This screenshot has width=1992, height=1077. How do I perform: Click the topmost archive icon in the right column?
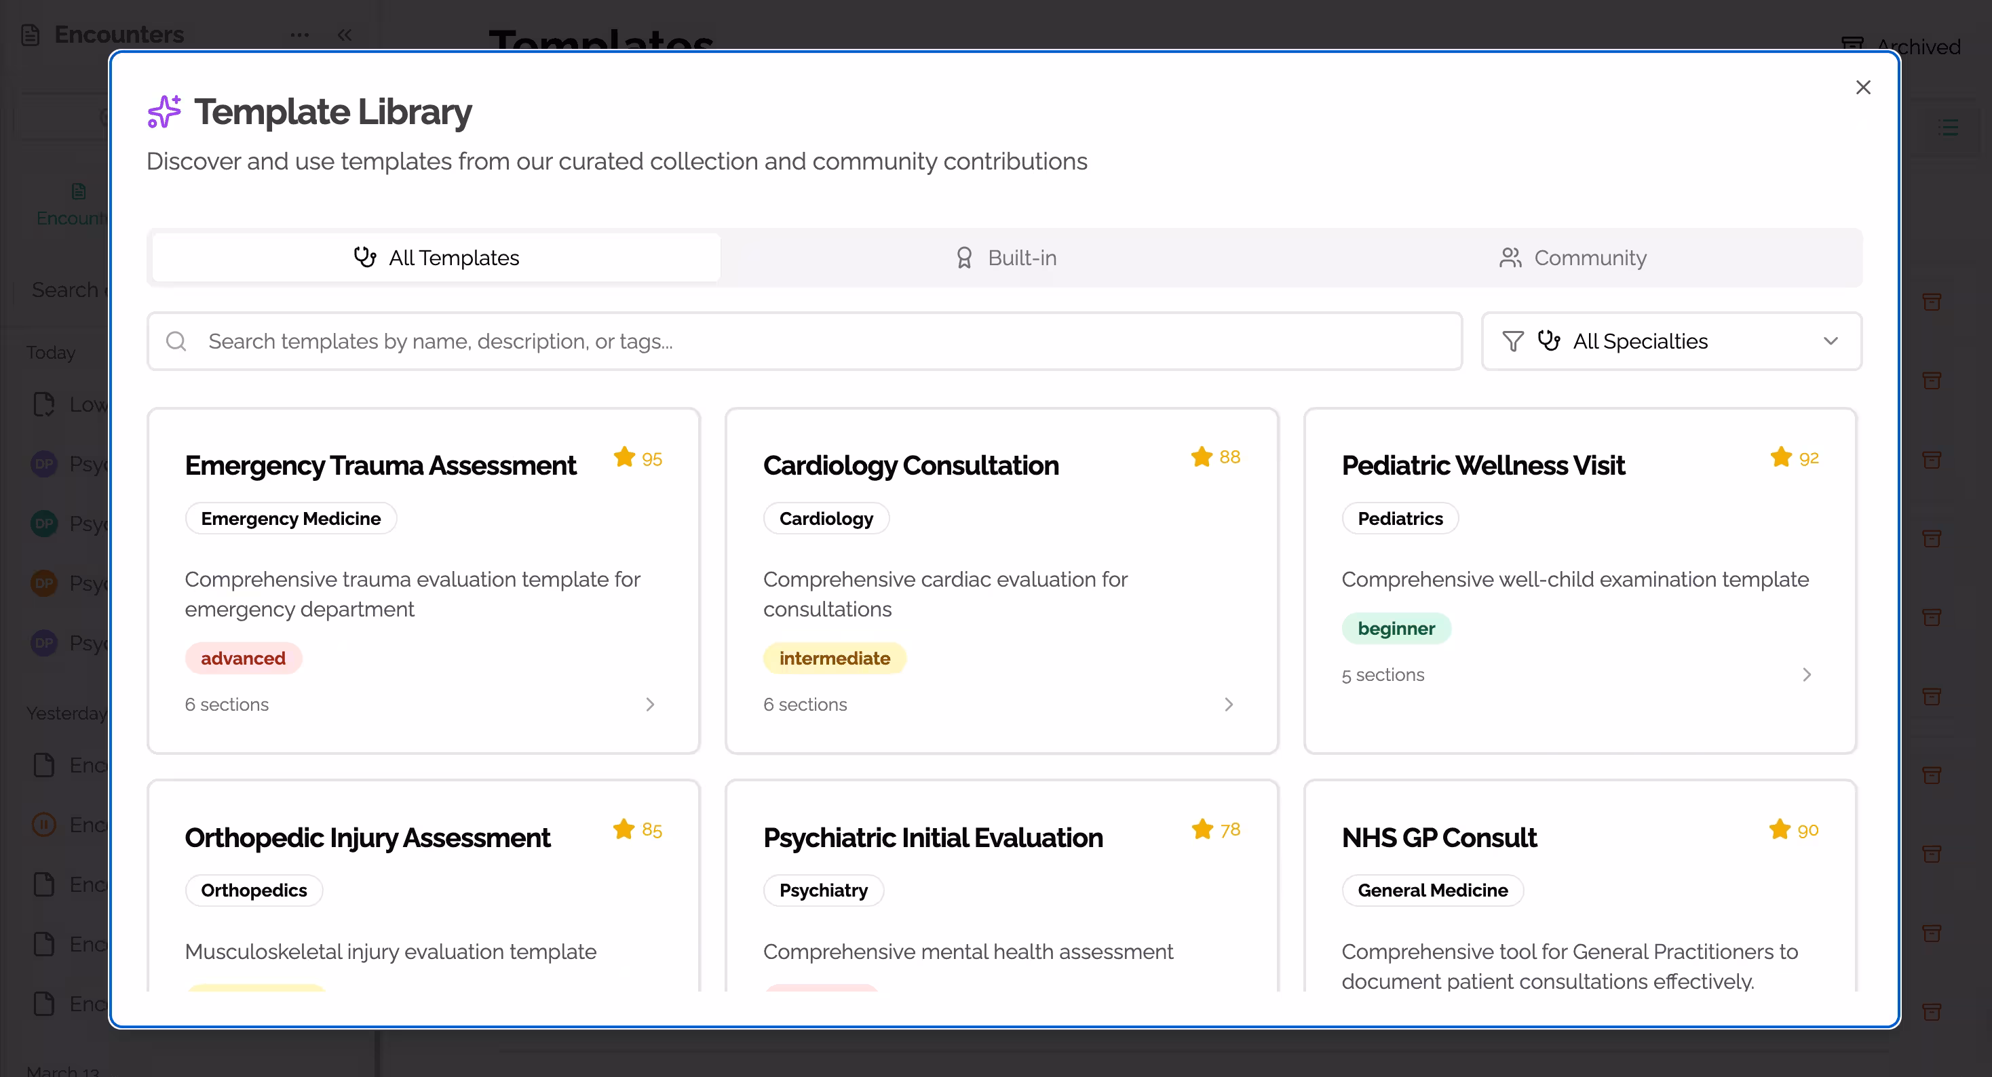click(x=1932, y=302)
